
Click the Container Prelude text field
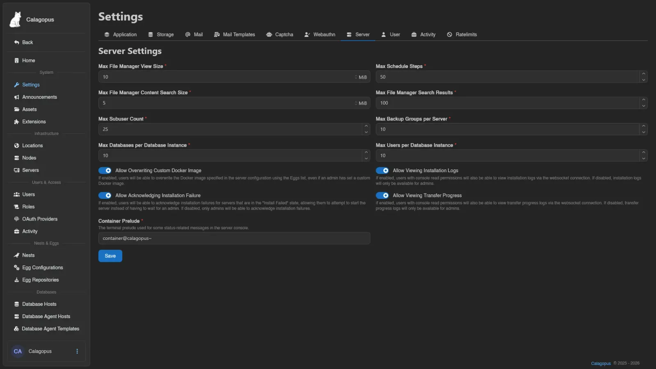(234, 238)
